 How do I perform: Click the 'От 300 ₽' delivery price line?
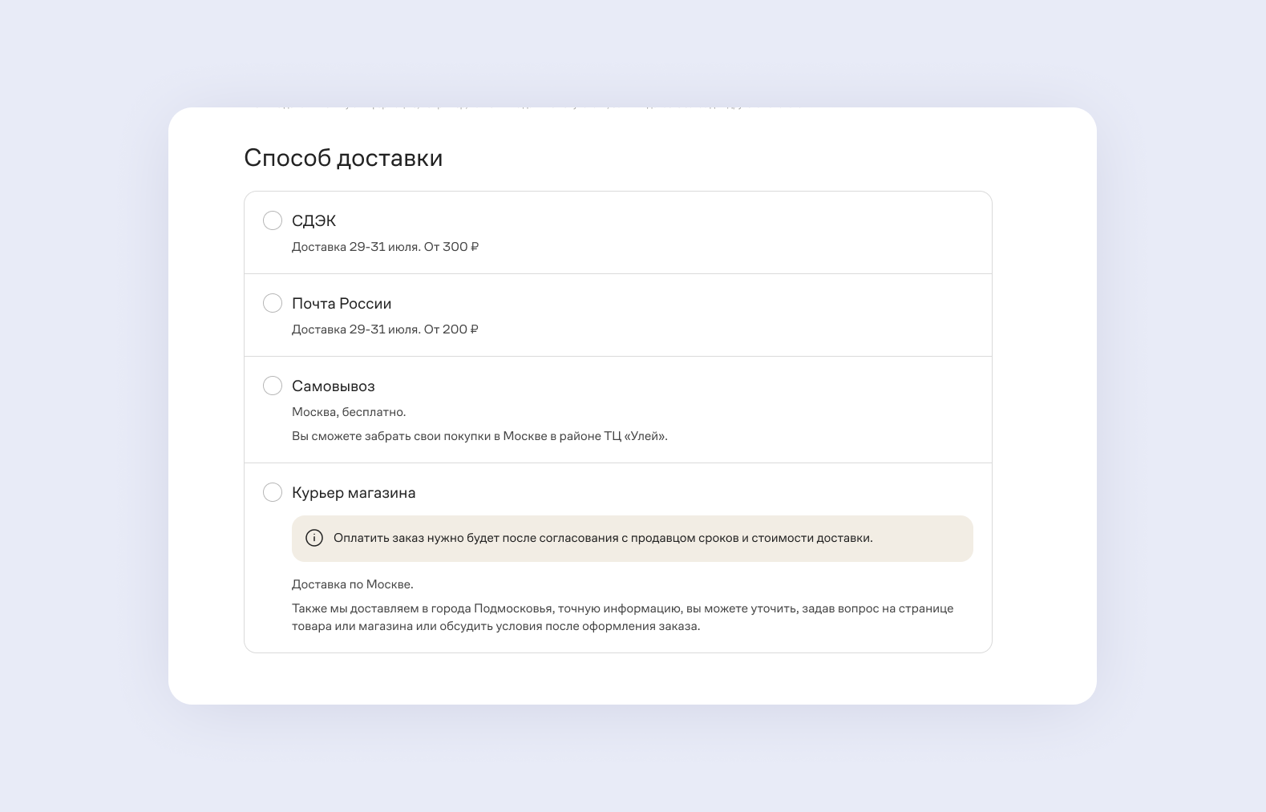pyautogui.click(x=385, y=247)
